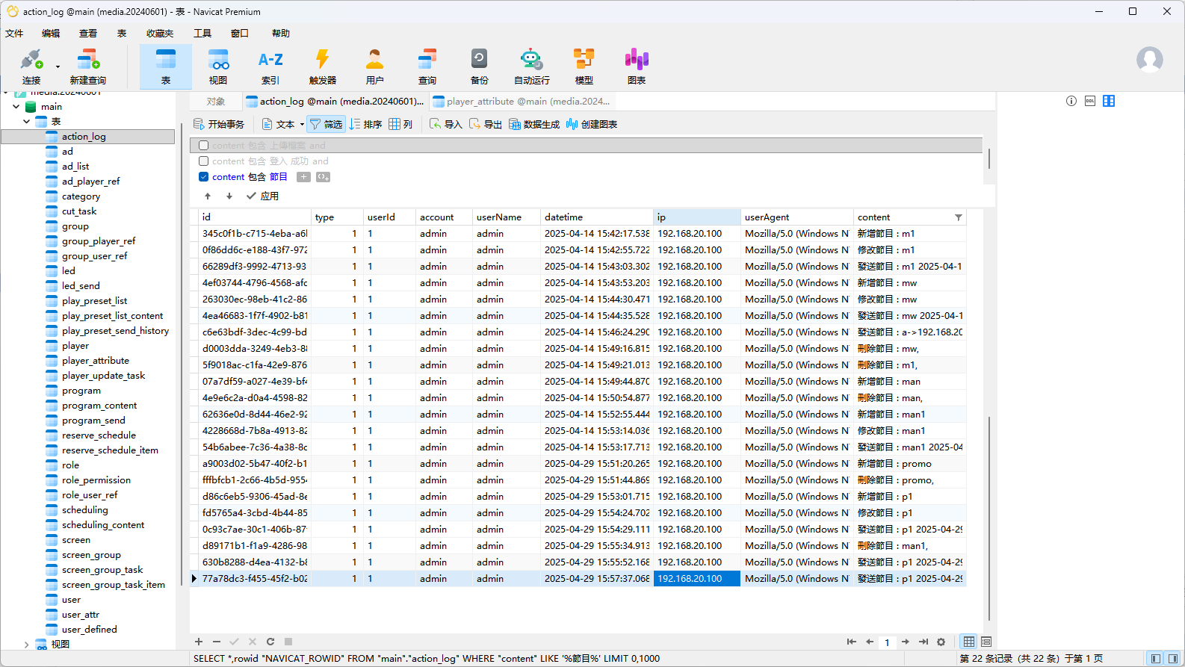
Task: Open the 索引 index toolbar icon
Action: click(270, 66)
